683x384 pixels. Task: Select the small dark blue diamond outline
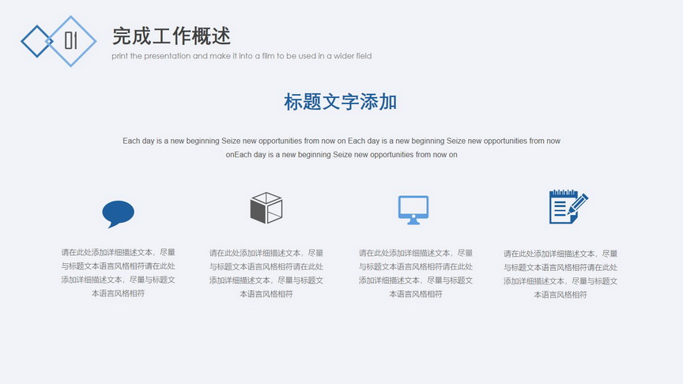(x=36, y=41)
